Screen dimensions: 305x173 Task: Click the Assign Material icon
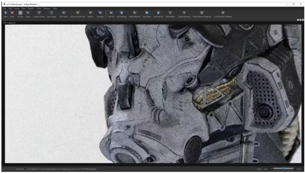click(x=134, y=13)
